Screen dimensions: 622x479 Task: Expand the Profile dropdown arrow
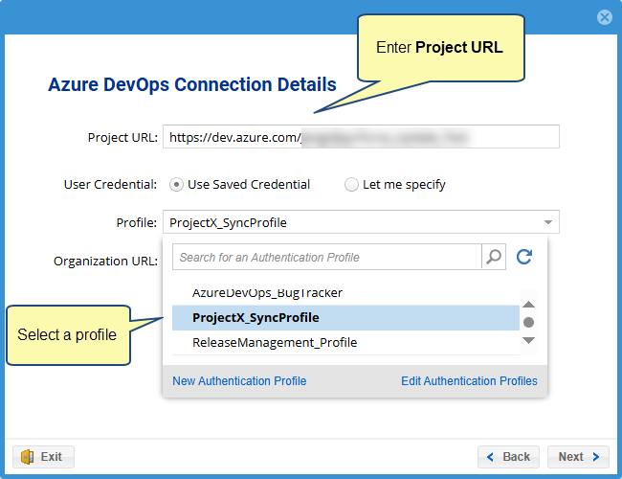[x=548, y=223]
